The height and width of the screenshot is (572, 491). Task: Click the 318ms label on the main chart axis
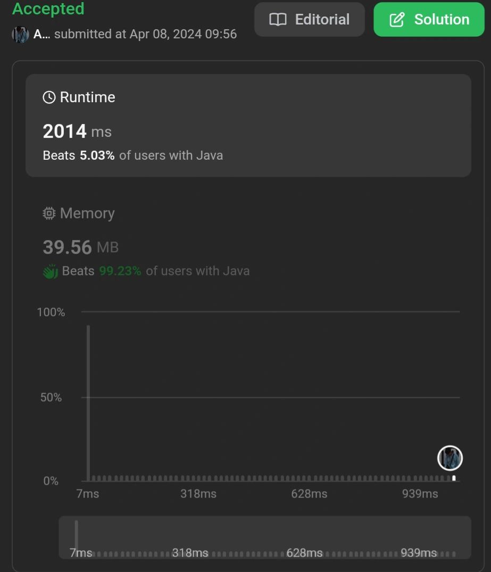(198, 494)
